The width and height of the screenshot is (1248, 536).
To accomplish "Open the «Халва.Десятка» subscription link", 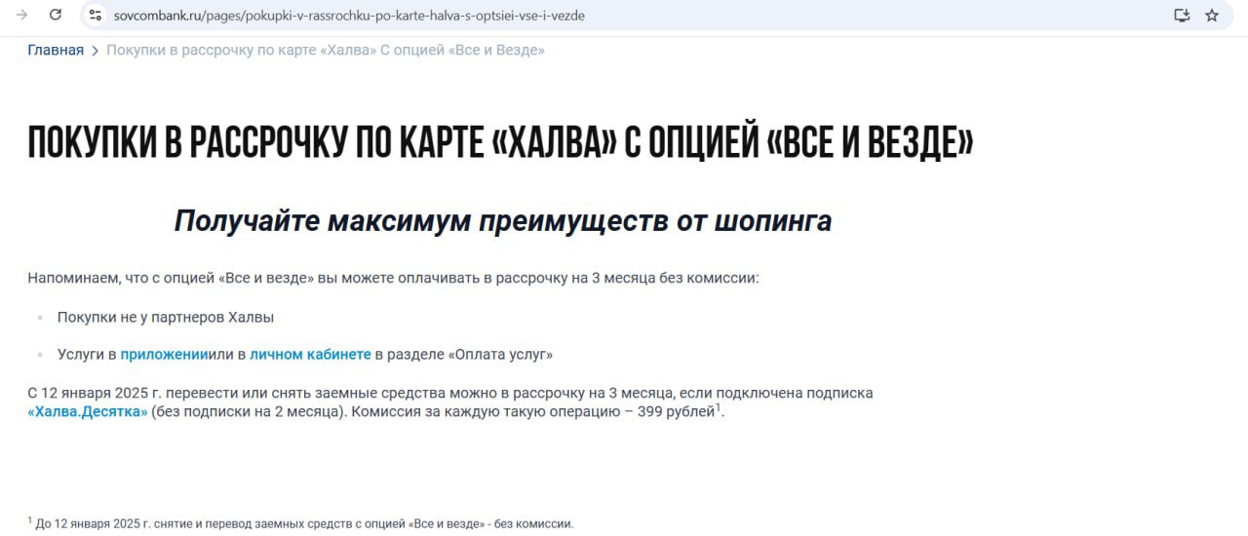I will point(88,412).
